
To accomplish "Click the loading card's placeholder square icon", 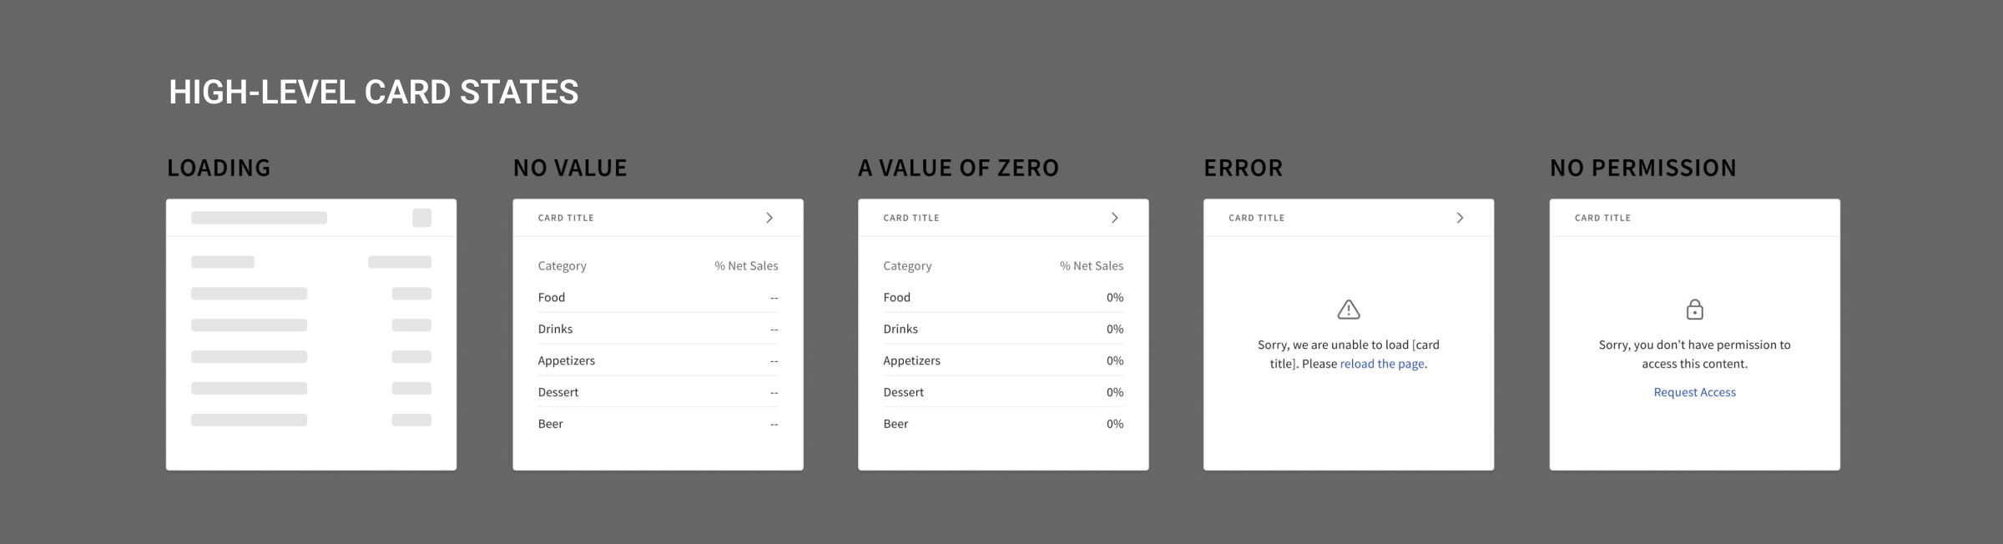I will pos(421,218).
